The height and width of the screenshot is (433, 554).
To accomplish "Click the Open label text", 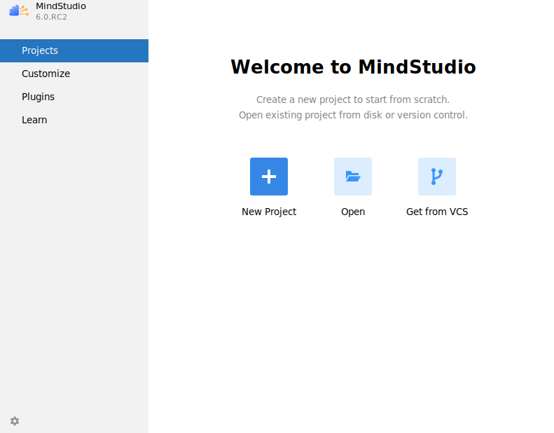I will click(353, 212).
